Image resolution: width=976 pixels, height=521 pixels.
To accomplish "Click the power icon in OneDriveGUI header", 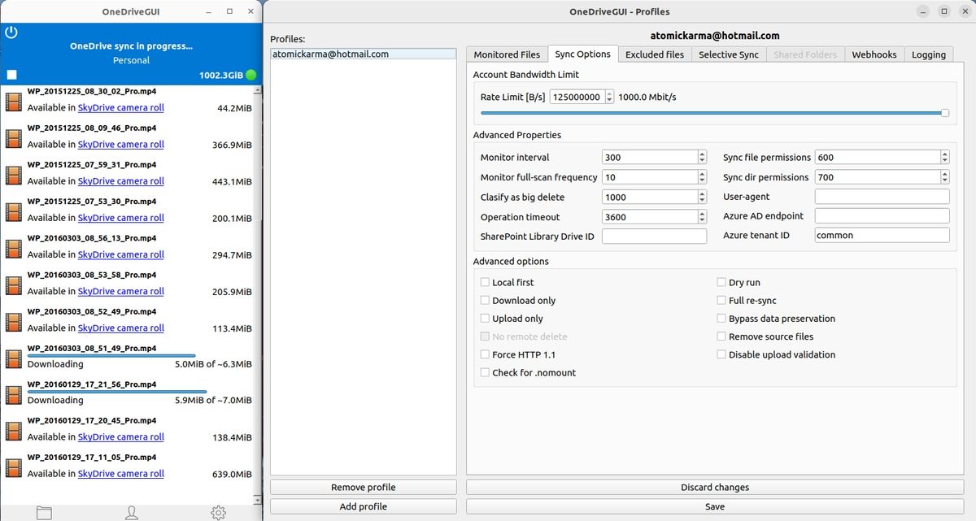I will coord(11,33).
